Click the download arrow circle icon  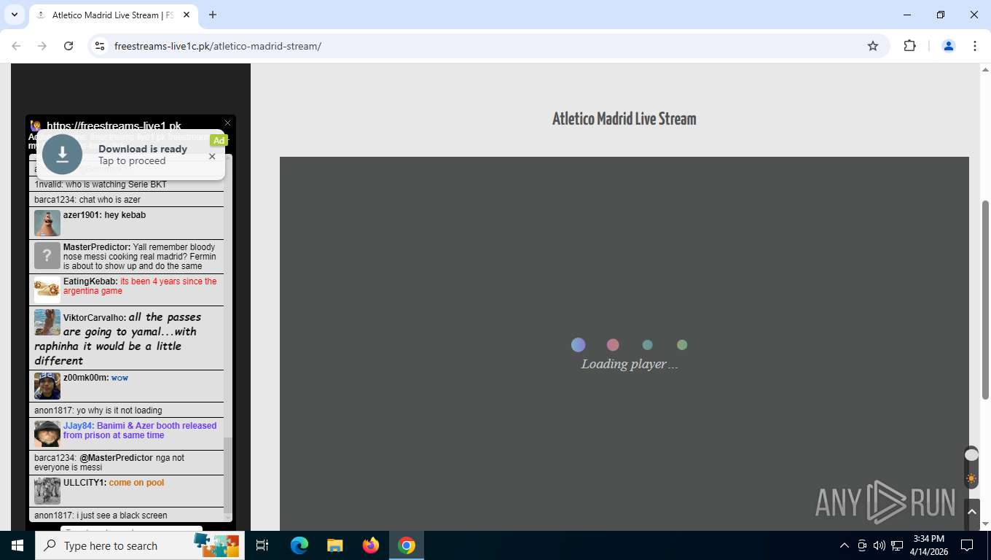tap(63, 155)
